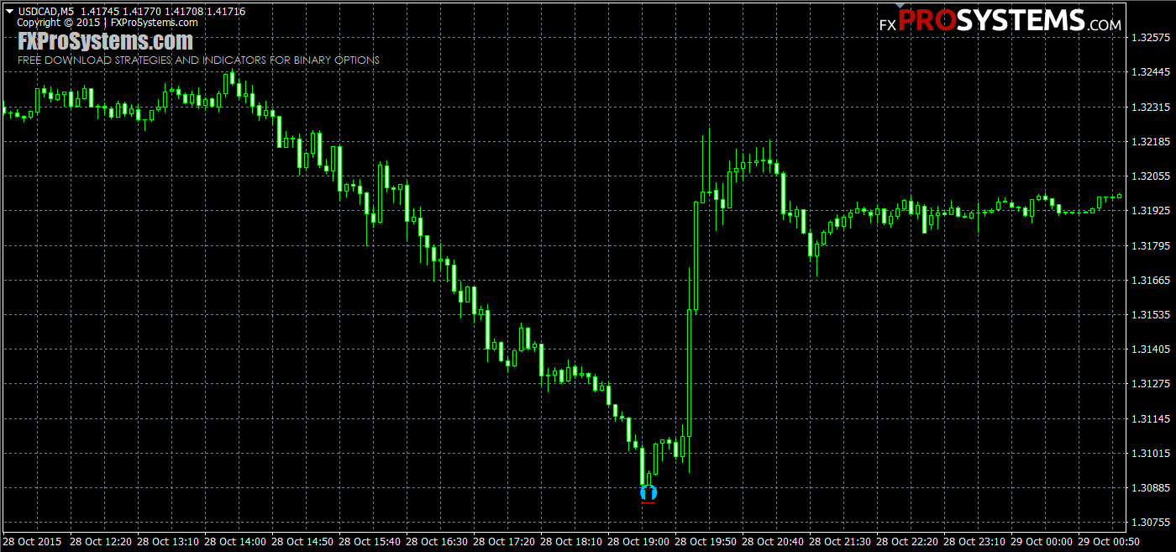Click the FX PROSYSTEMS.COM logo at top right

point(1000,23)
